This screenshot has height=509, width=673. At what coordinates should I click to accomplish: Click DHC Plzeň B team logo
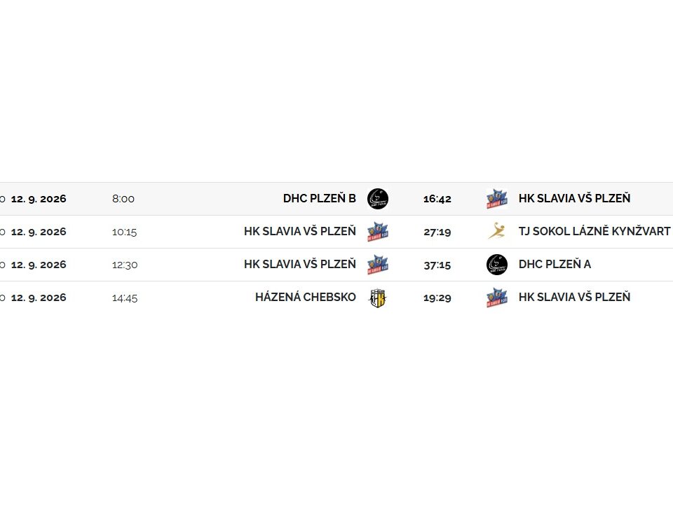click(x=378, y=199)
